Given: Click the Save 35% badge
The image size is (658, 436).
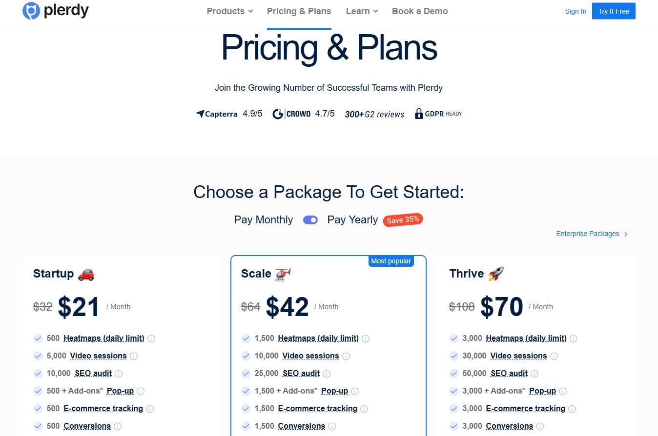Looking at the screenshot, I should [x=402, y=219].
